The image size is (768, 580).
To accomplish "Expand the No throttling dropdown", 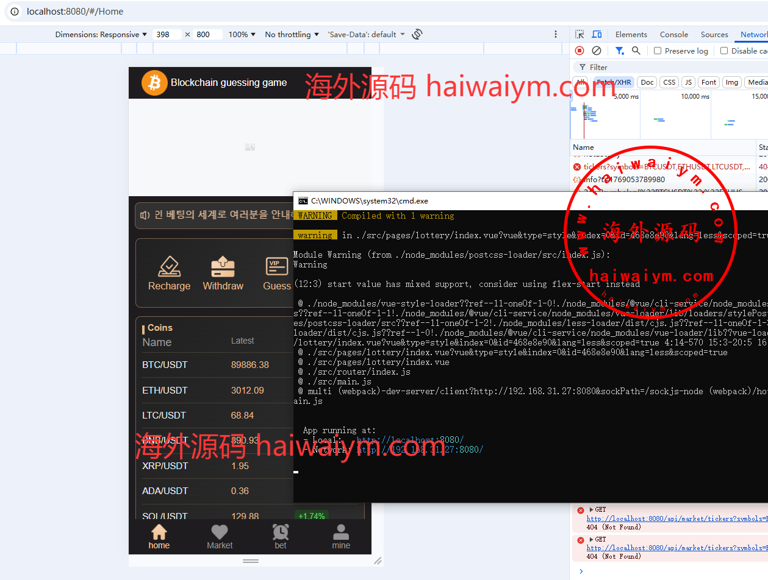I will [292, 34].
